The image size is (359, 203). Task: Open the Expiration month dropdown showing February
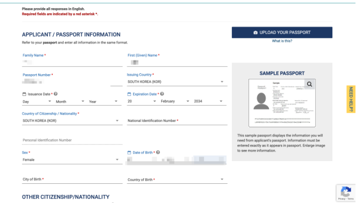click(175, 101)
